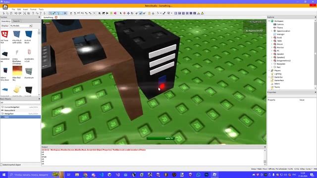317x178 pixels.
Task: Expand the Baseplate node
Action: 272,64
